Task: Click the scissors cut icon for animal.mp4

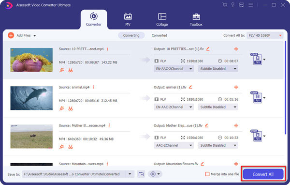Action: click(x=71, y=108)
